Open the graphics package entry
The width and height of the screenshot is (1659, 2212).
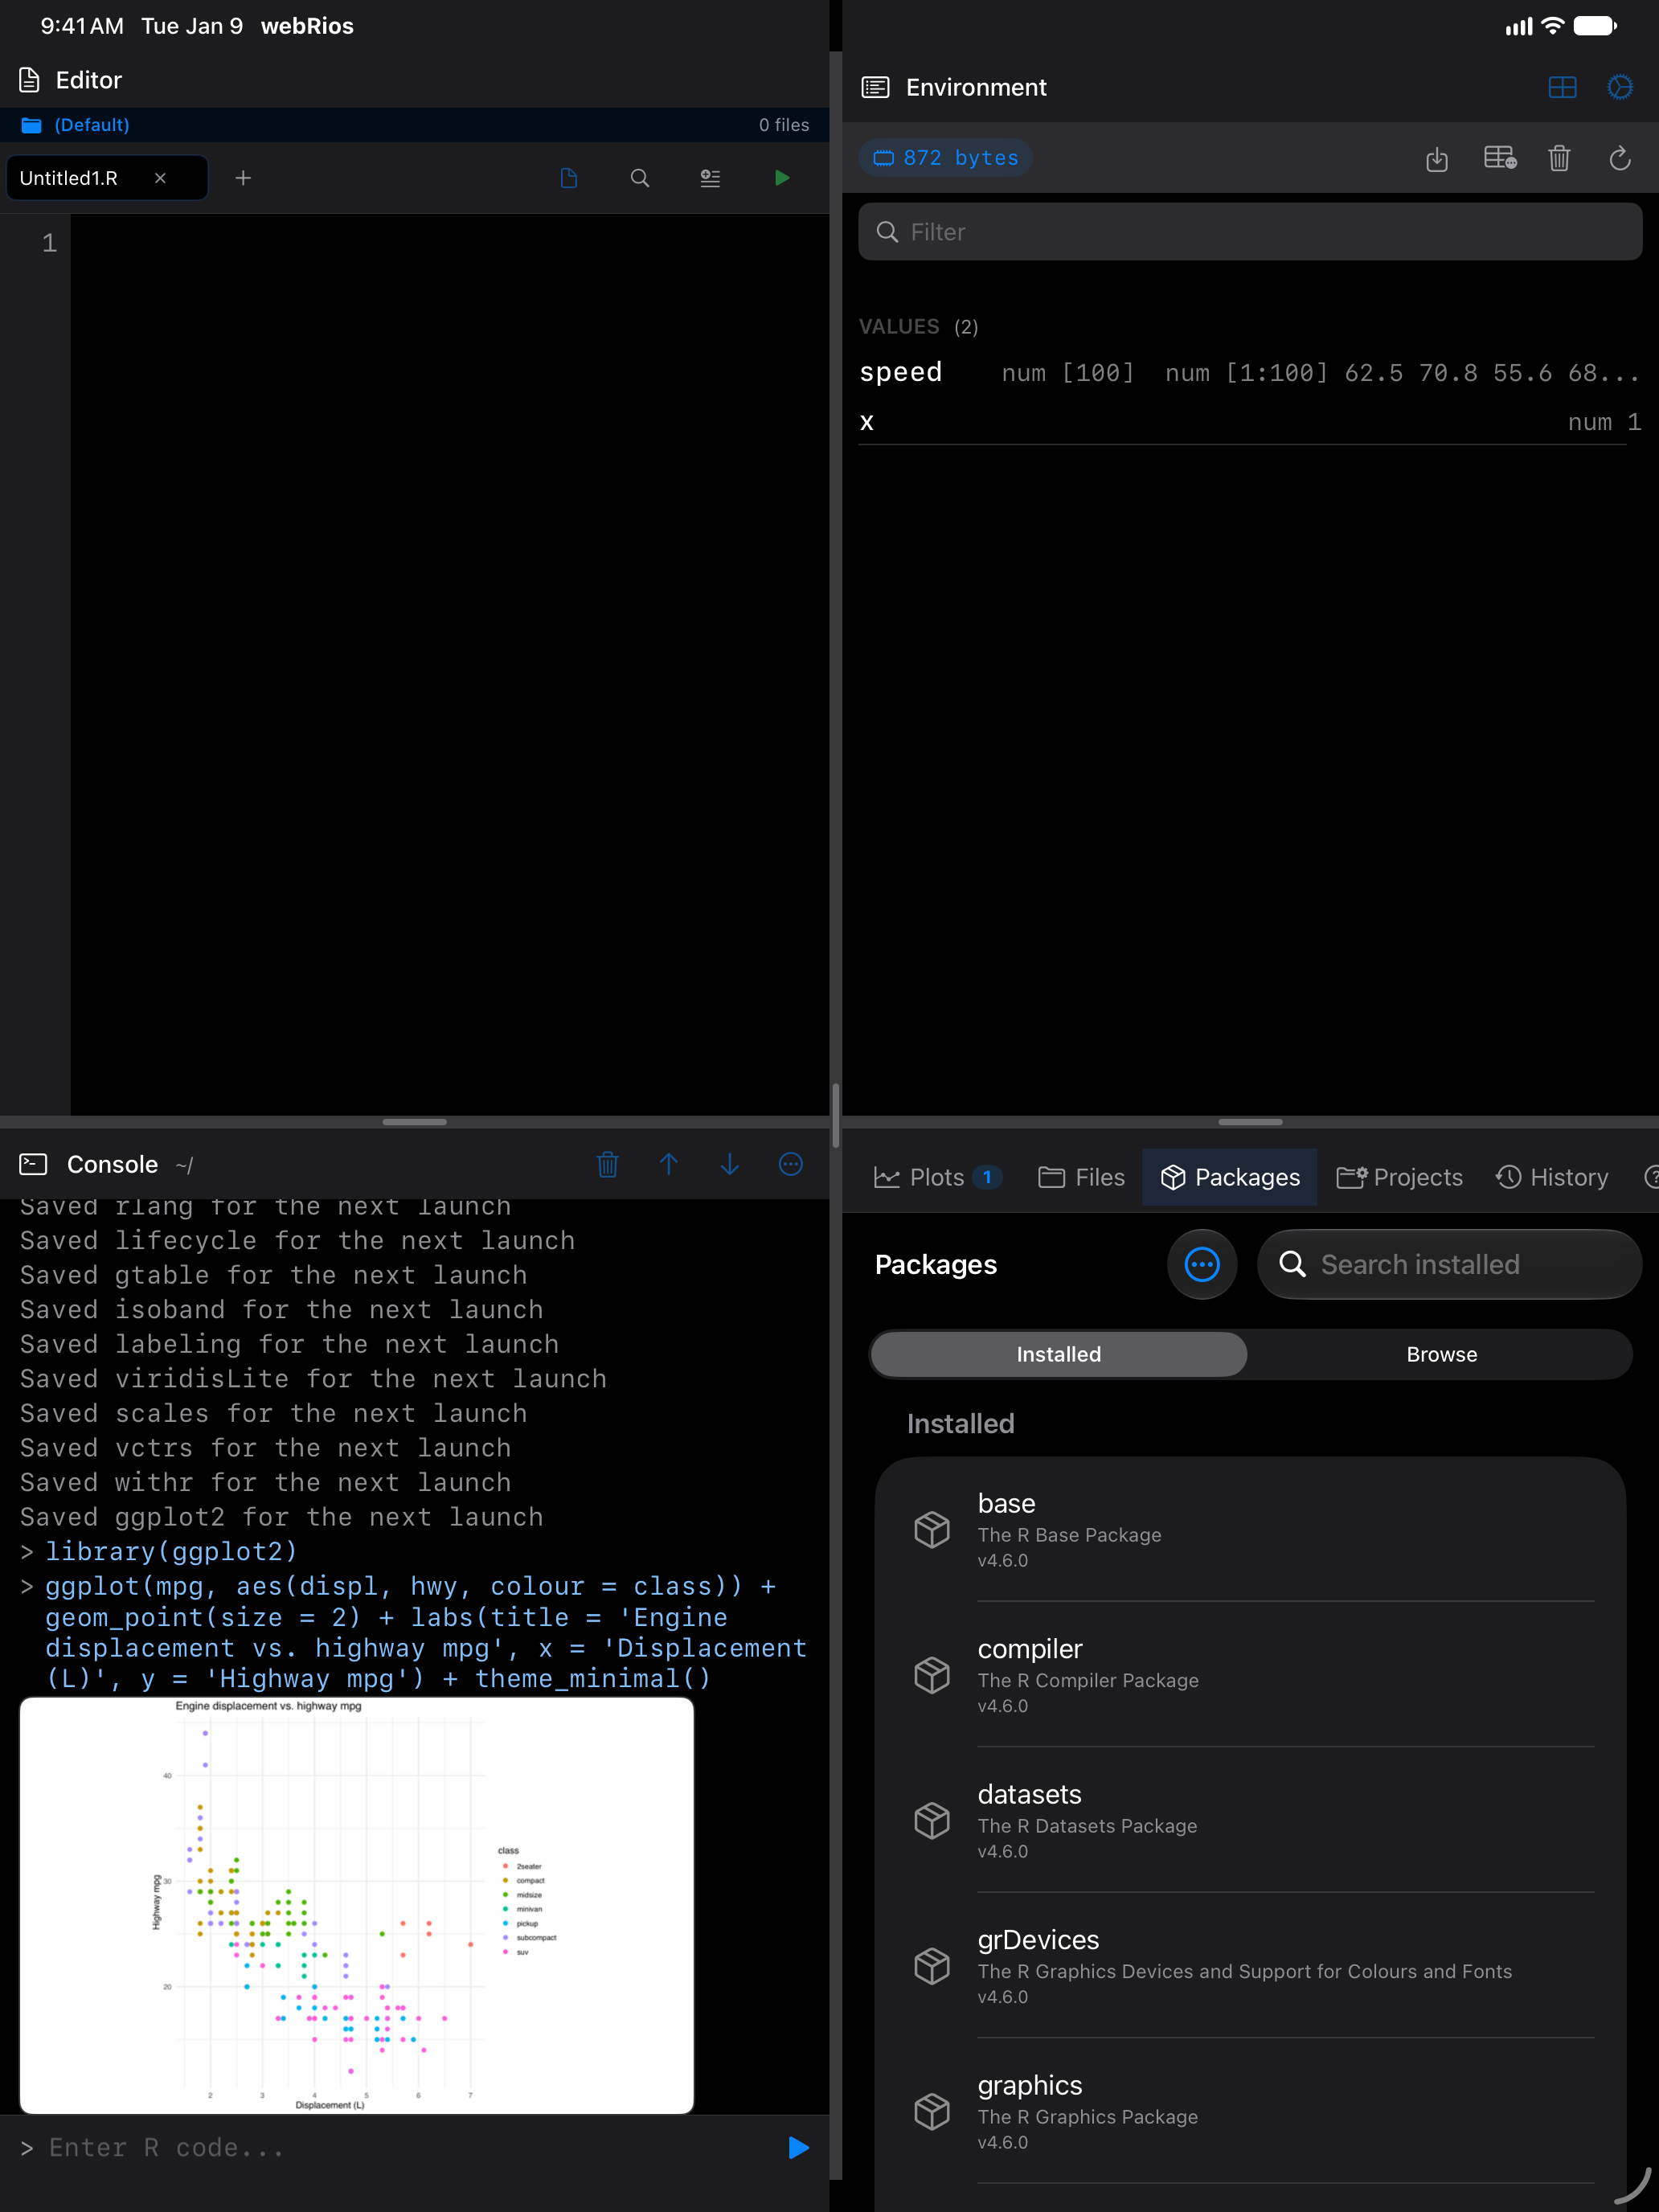click(1250, 2112)
